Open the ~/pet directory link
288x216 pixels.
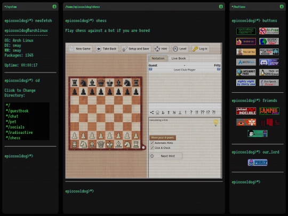point(11,122)
